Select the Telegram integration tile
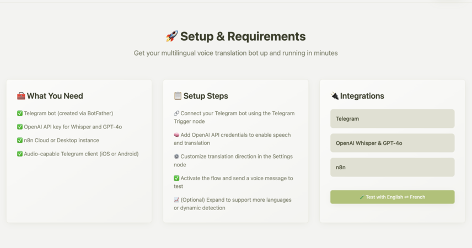 [x=392, y=118]
